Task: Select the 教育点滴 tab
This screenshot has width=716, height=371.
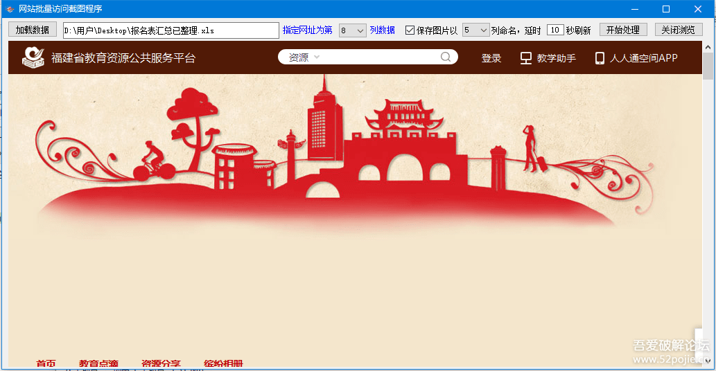Action: 98,363
